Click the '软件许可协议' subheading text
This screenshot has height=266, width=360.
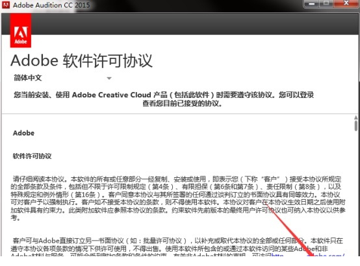tap(32, 156)
